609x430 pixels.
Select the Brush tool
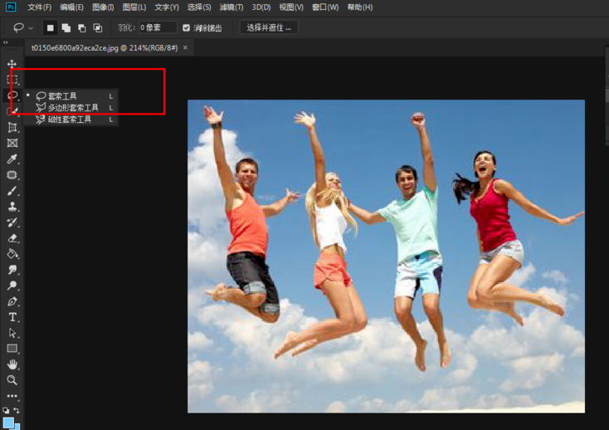point(12,191)
